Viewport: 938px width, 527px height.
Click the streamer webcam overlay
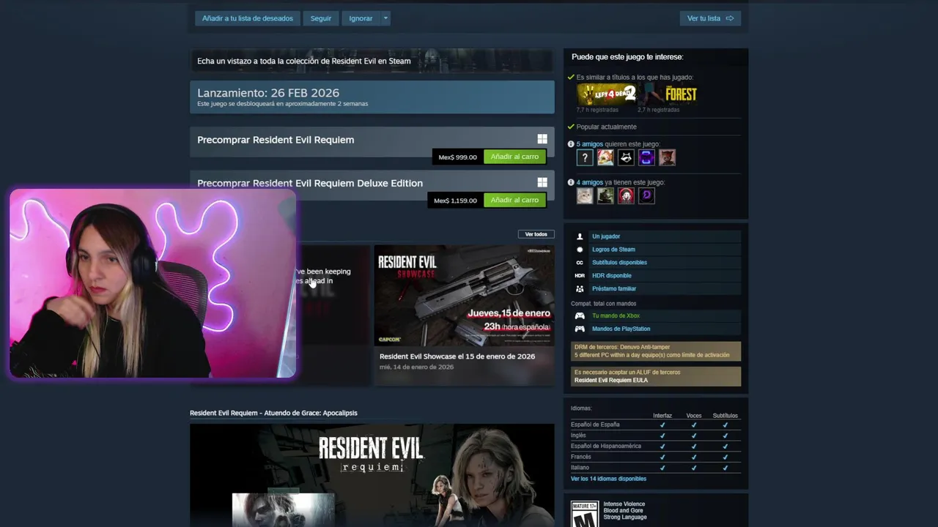point(152,284)
